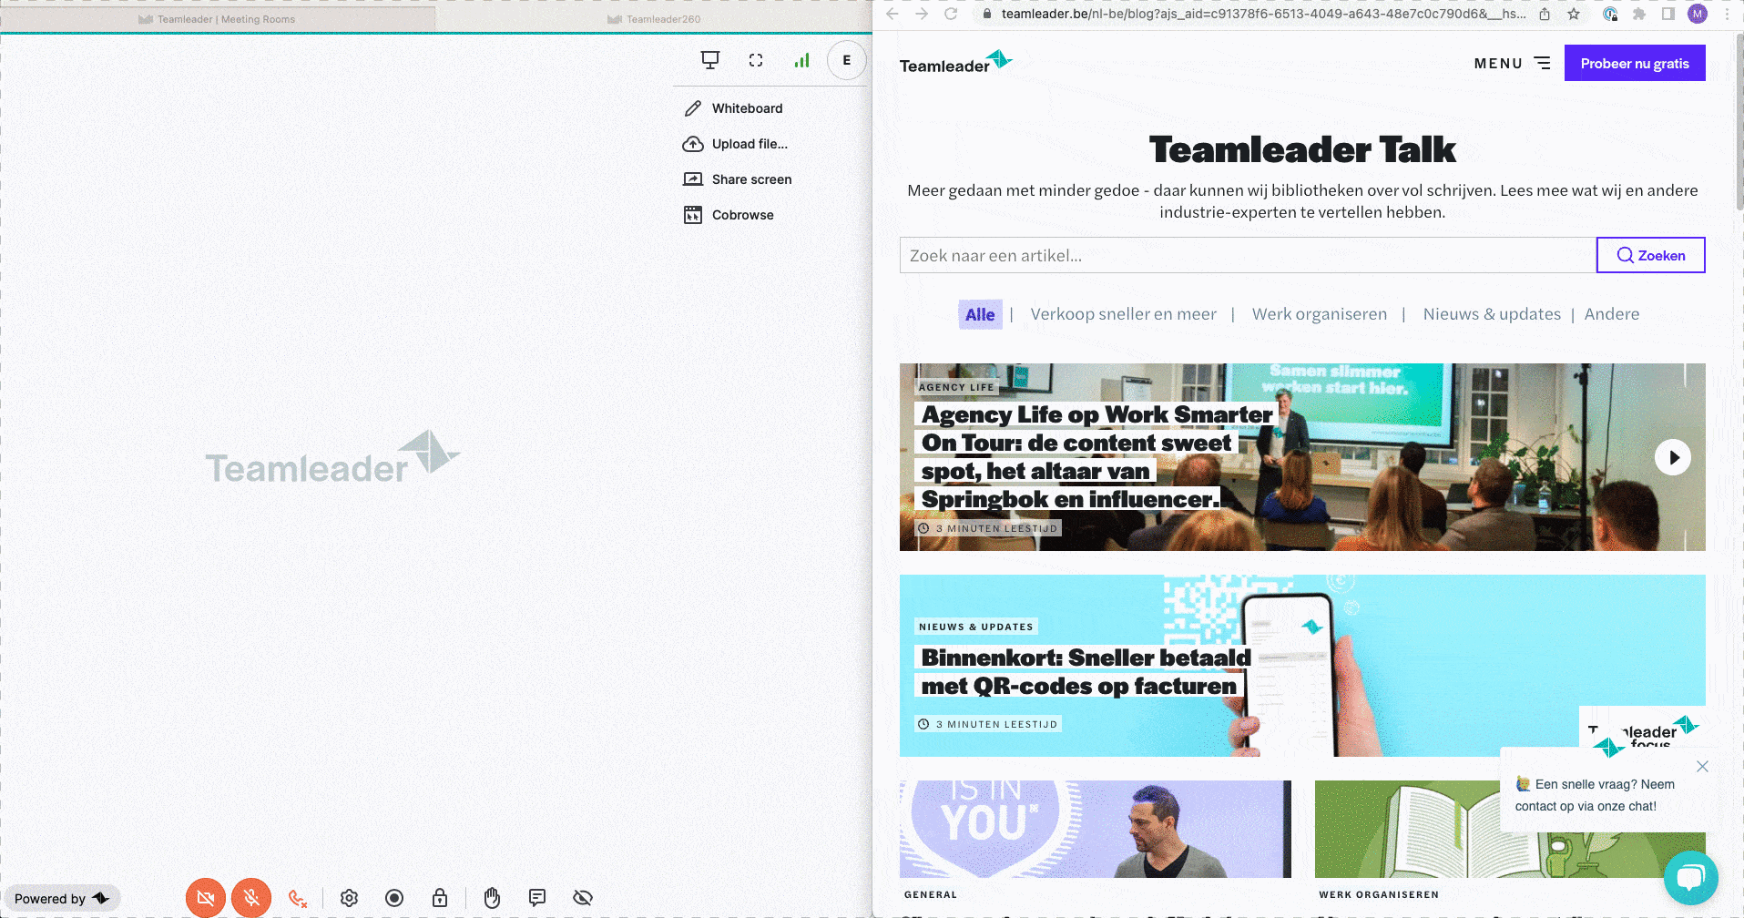The width and height of the screenshot is (1744, 918).
Task: Click the Powered by Teamleader badge
Action: click(x=62, y=899)
